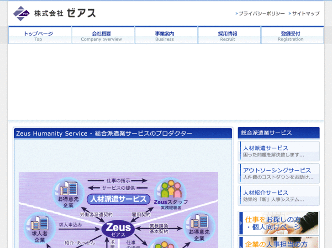
Task: Click 企業の人事担当の方 banner
Action: pos(279,242)
